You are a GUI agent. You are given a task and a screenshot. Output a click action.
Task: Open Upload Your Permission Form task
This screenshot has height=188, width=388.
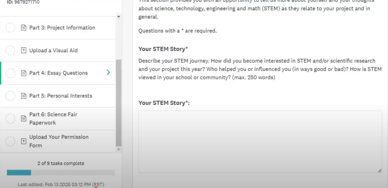57,141
